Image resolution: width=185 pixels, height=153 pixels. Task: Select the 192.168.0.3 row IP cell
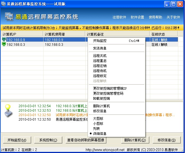click(16, 45)
